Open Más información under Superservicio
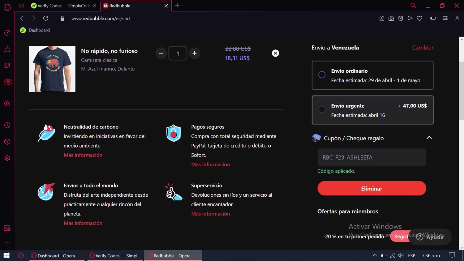The width and height of the screenshot is (464, 261). [x=211, y=214]
